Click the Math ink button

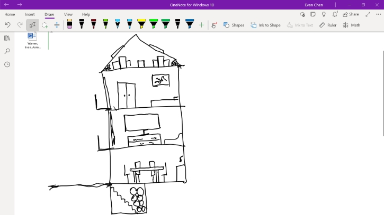click(351, 25)
